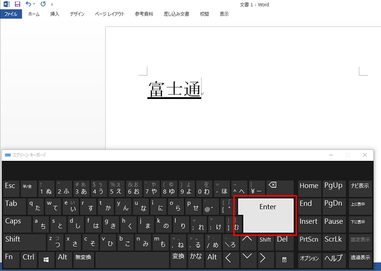Screen dimensions: 381x271
Task: Click the Tab key on the screen keyboard
Action: pyautogui.click(x=15, y=207)
